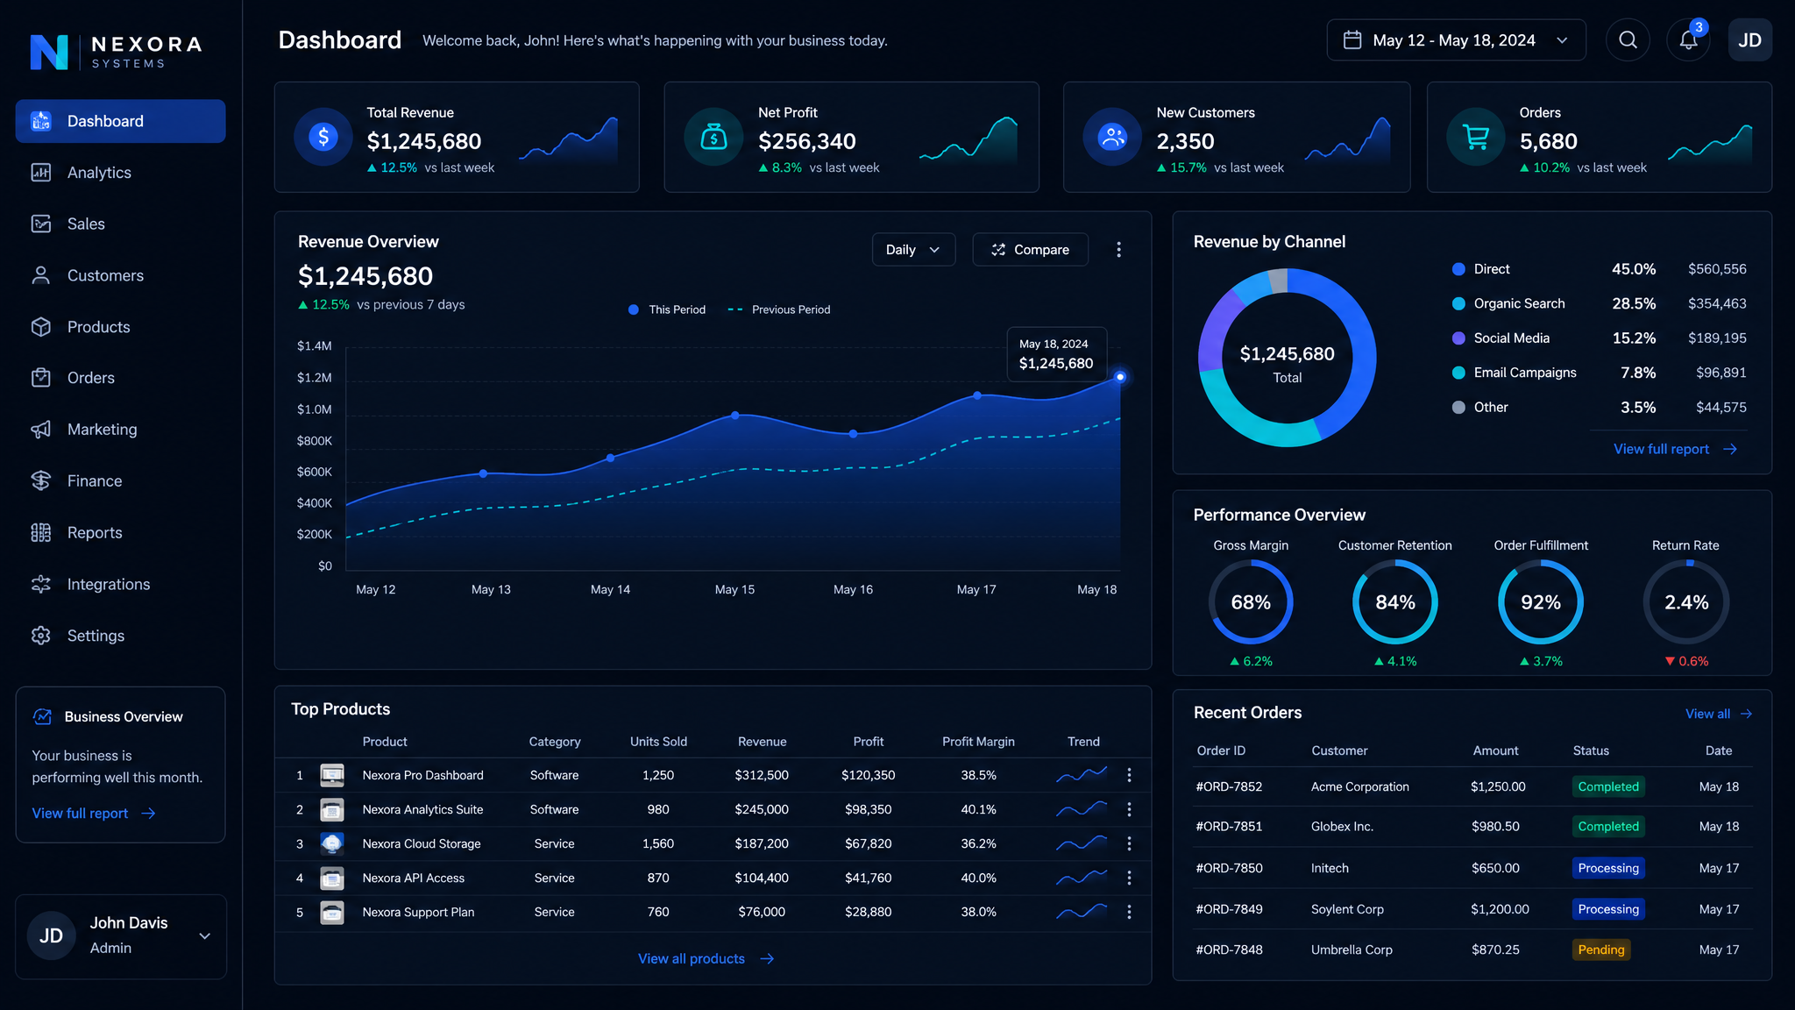Screen dimensions: 1795x1010
Task: Click the Business Overview chart icon
Action: (x=42, y=716)
